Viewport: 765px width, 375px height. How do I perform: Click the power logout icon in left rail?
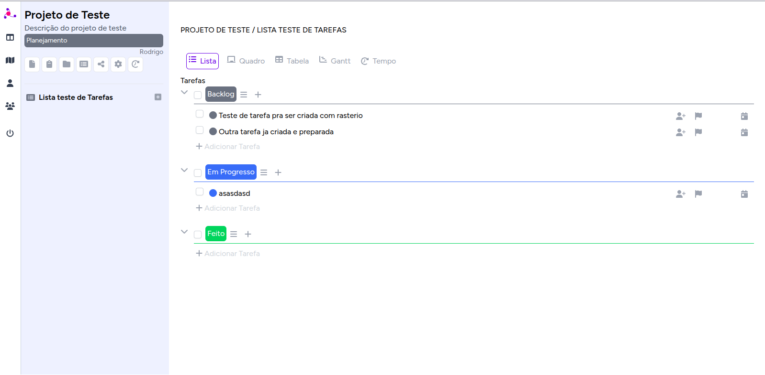(x=10, y=133)
